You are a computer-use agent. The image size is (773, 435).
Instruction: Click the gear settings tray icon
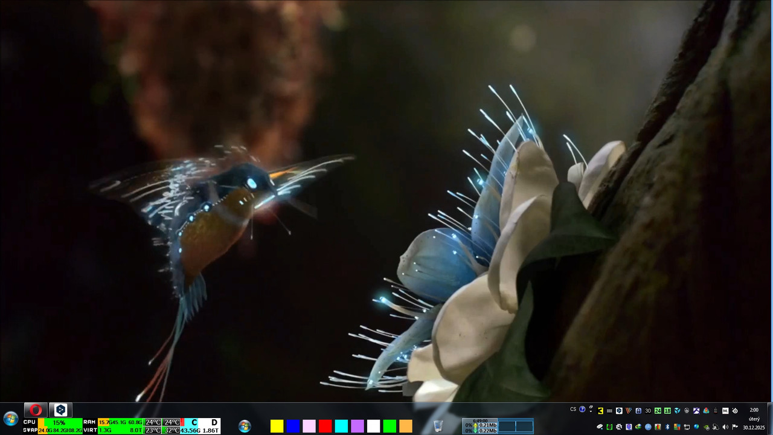point(619,427)
